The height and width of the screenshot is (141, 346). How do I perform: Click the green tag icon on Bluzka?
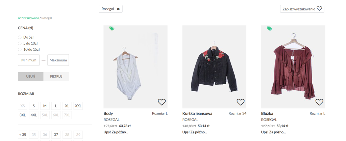[x=269, y=29]
